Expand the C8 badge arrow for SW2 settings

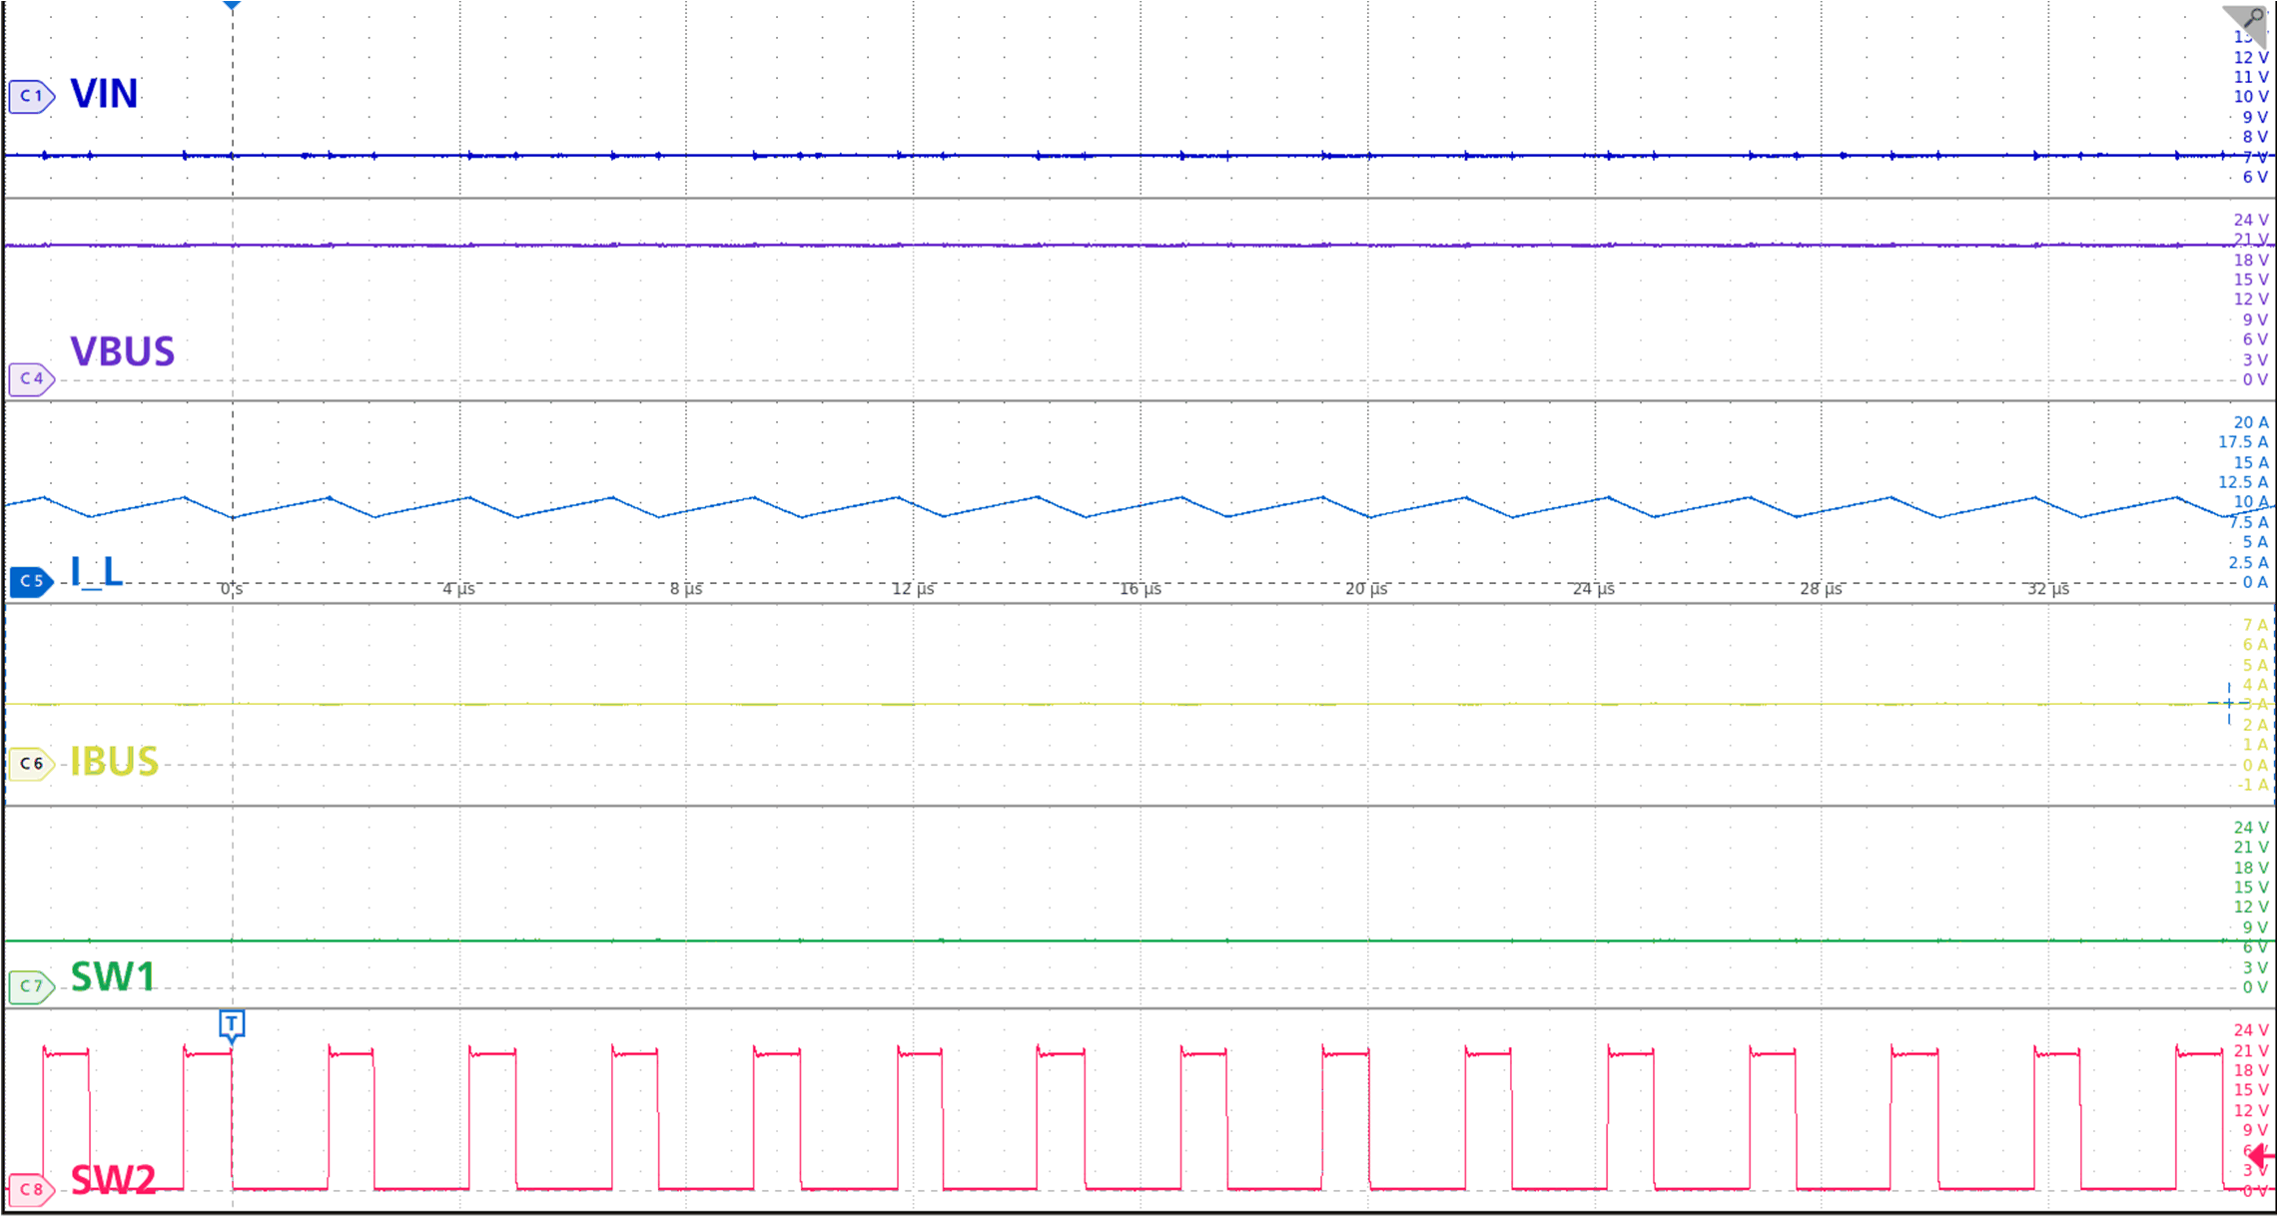pyautogui.click(x=48, y=1191)
